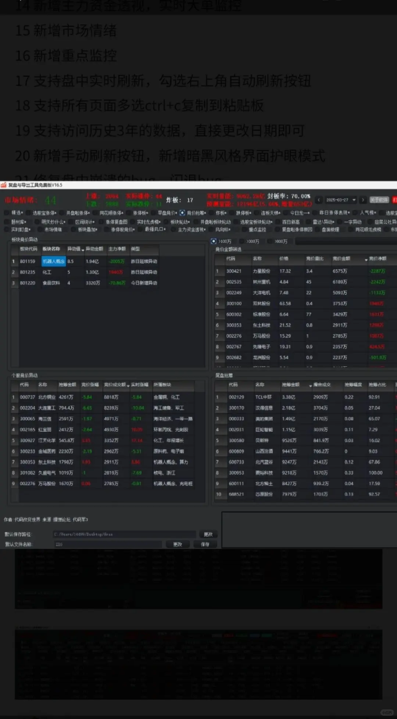Select the 选股宝涨停 radio option
This screenshot has width=397, height=719.
[x=41, y=213]
